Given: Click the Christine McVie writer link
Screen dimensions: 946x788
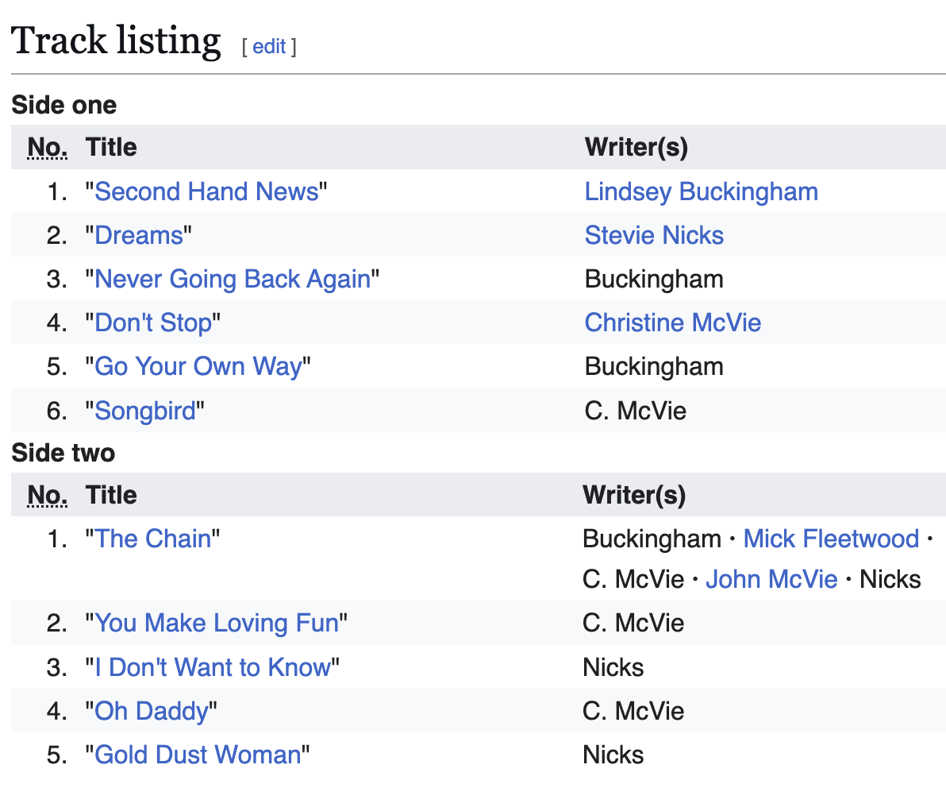Looking at the screenshot, I should (672, 323).
